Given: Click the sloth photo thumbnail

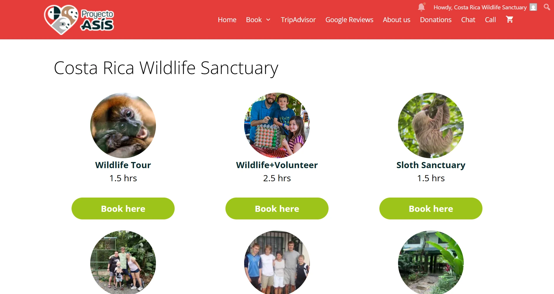Looking at the screenshot, I should 431,125.
